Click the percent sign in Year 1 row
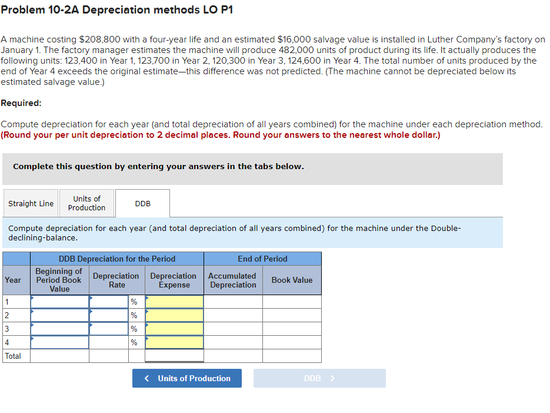550x413 pixels. pos(134,302)
